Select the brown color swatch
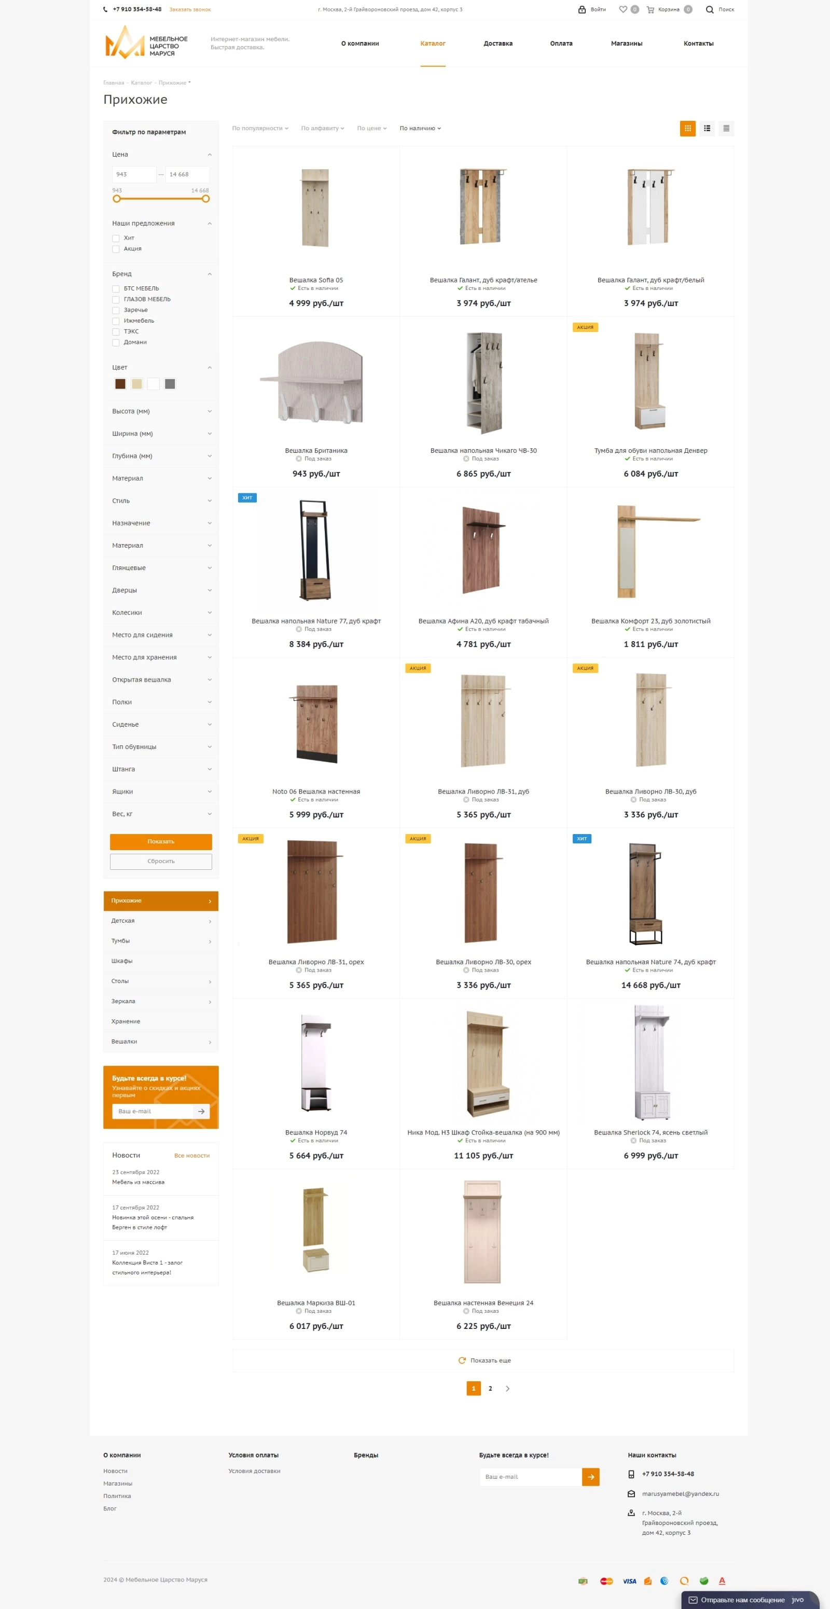 (120, 384)
